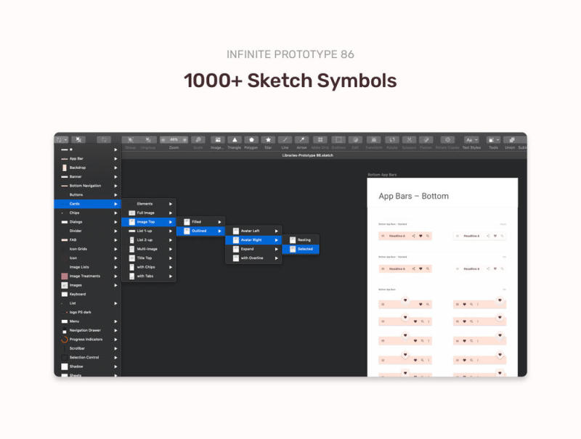This screenshot has width=581, height=439.
Task: Choose the Selected menu item
Action: tap(304, 249)
